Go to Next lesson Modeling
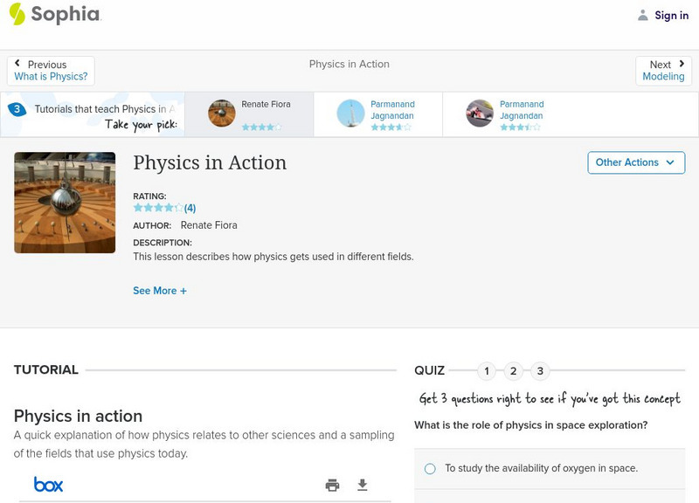The width and height of the screenshot is (699, 503). pyautogui.click(x=663, y=71)
